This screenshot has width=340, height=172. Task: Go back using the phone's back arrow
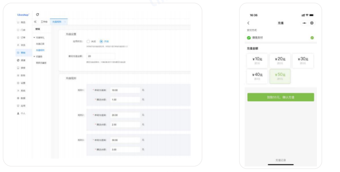point(248,23)
